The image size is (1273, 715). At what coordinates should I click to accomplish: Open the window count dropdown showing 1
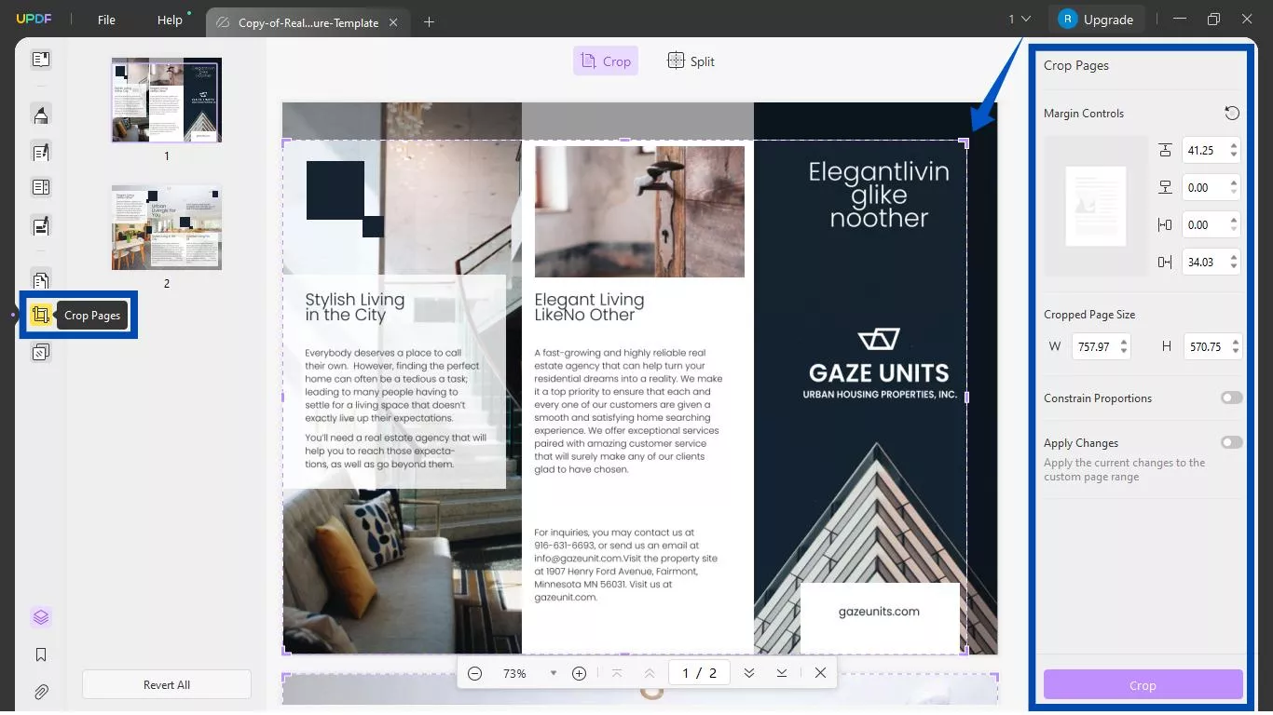[x=1020, y=19]
